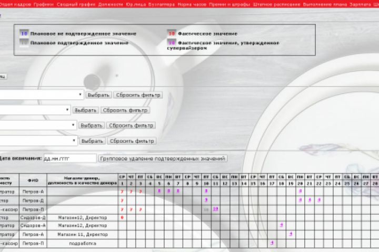
Task: Select the Сидоров-Д name cell
Action: 33,218
